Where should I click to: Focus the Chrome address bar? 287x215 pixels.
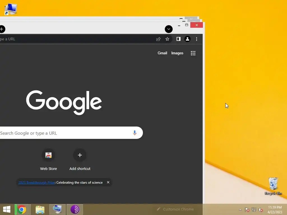pyautogui.click(x=77, y=39)
